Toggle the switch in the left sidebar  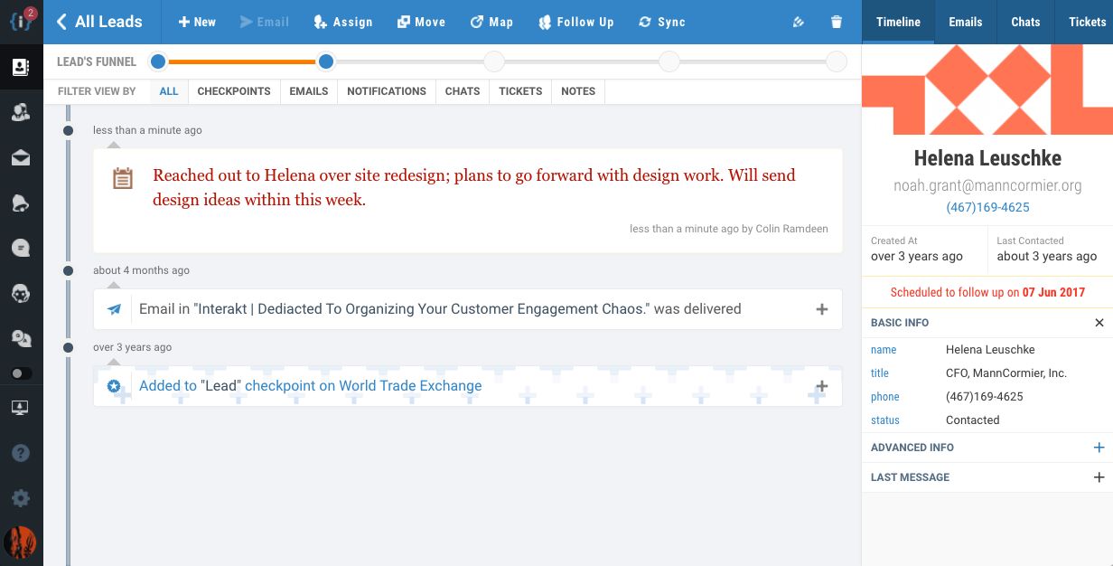tap(21, 373)
